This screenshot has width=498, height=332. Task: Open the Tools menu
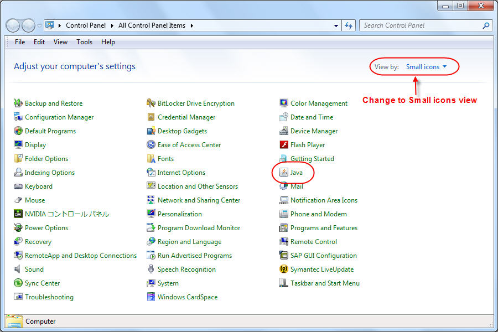[84, 42]
